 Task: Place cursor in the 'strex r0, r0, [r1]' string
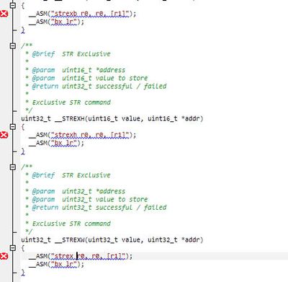88,256
